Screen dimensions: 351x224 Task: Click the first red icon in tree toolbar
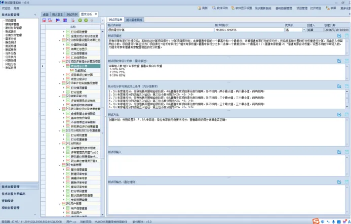44,20
